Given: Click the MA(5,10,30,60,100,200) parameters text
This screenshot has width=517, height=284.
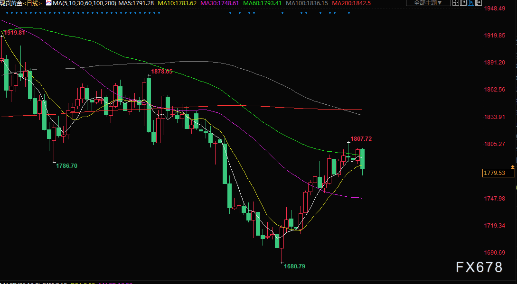Looking at the screenshot, I should [84, 3].
